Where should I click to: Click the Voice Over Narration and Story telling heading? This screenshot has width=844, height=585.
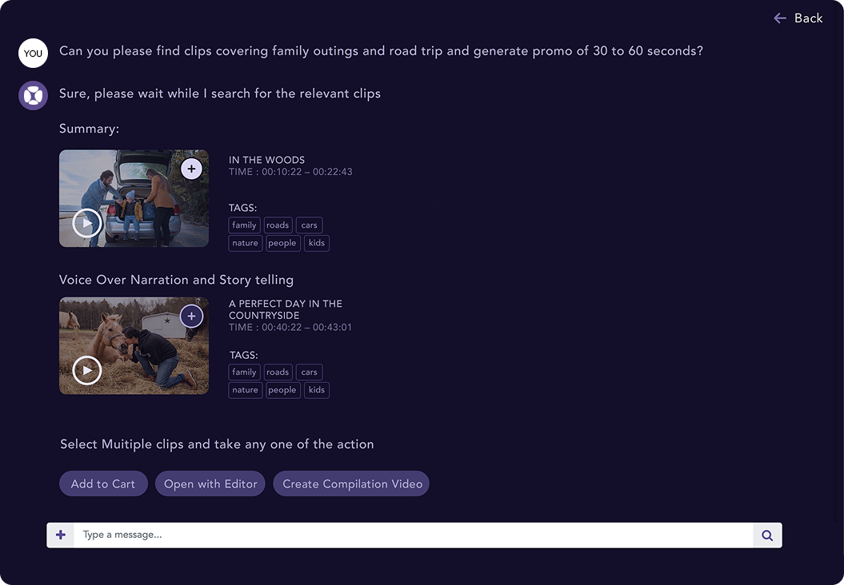pyautogui.click(x=177, y=281)
